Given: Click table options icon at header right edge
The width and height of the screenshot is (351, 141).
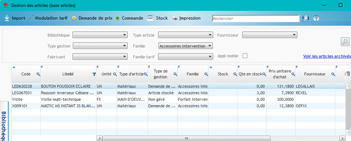Looking at the screenshot, I should pyautogui.click(x=348, y=73).
